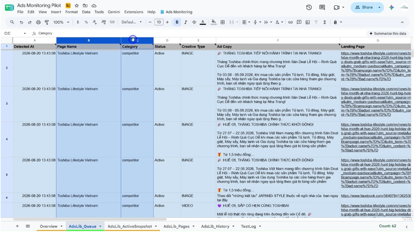Open the Google Sheets home icon
415x232 pixels.
(x=9, y=7)
